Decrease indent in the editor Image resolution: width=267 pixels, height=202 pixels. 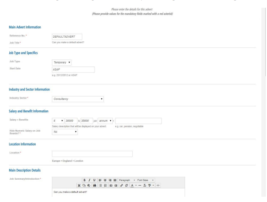(x=111, y=185)
